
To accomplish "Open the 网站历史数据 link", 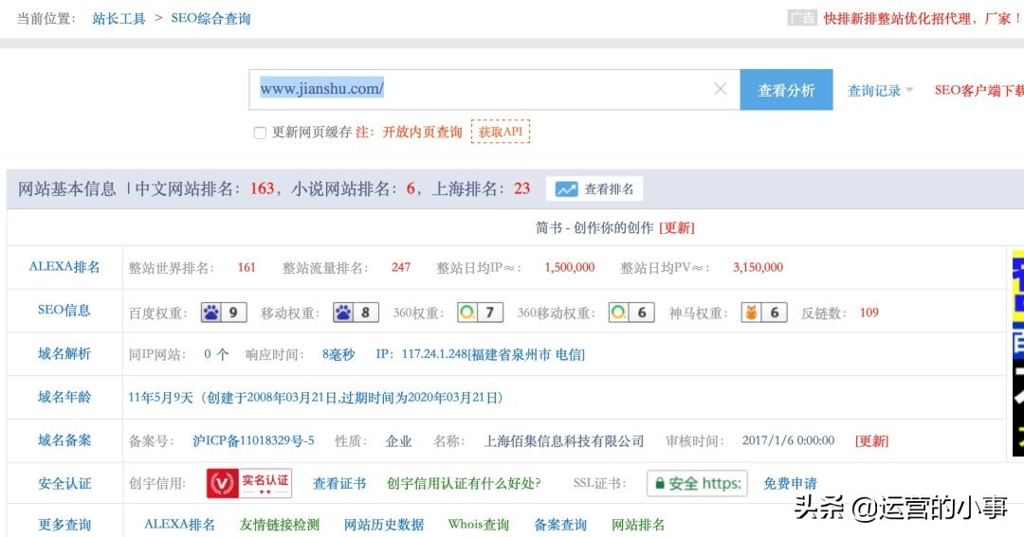I will click(x=384, y=525).
